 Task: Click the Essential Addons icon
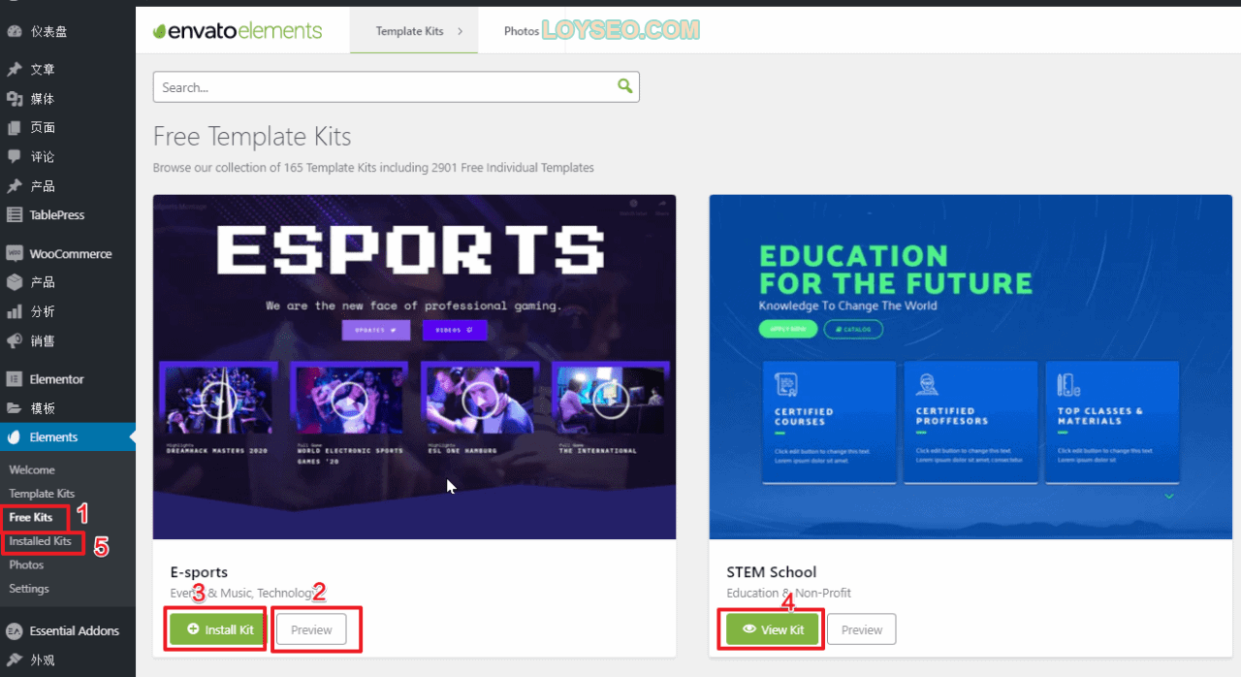pyautogui.click(x=15, y=630)
